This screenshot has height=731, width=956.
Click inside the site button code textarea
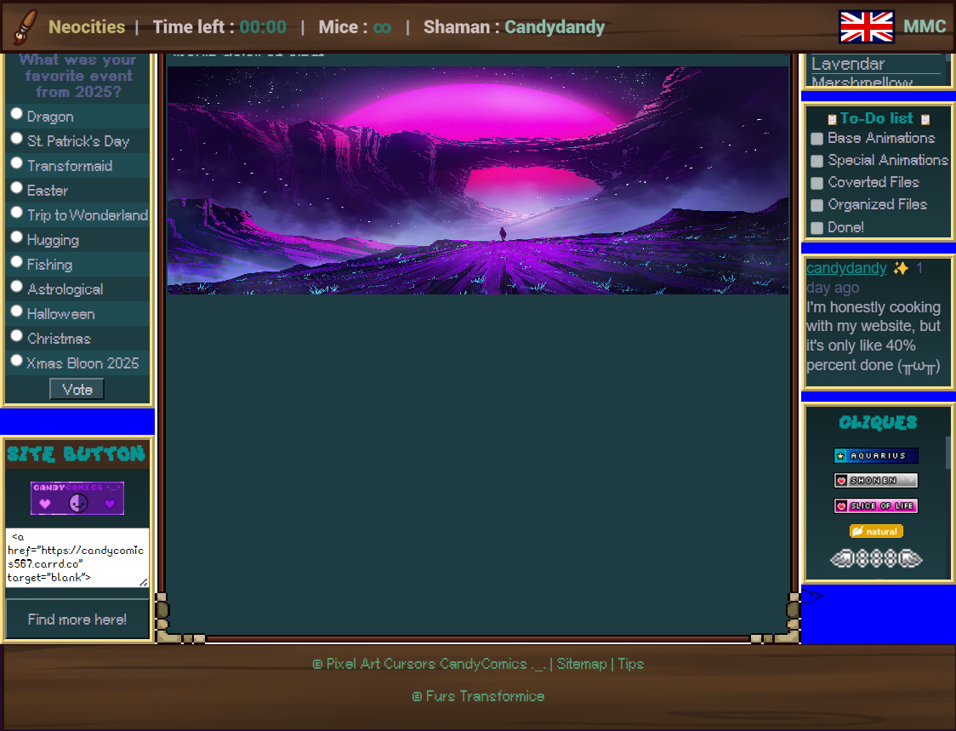coord(77,557)
